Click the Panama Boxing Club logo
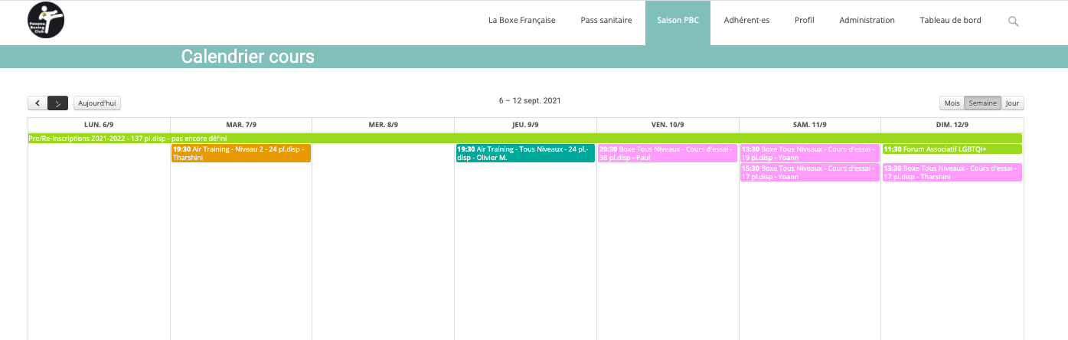This screenshot has width=1068, height=340. tap(46, 21)
